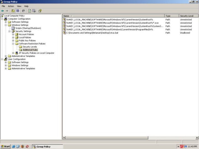Click the SystemRoot%*.exe rule icon

(64, 23)
